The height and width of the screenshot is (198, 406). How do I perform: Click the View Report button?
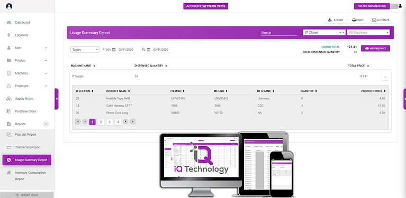coord(375,49)
